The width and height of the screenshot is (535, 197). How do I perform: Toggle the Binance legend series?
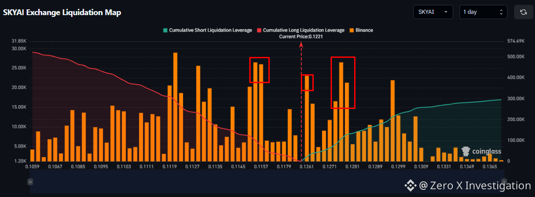[x=361, y=30]
